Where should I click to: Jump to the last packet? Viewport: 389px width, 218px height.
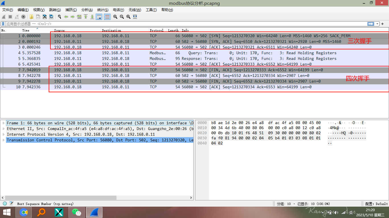(92, 17)
